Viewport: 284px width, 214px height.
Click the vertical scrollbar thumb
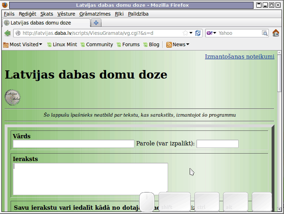point(279,74)
